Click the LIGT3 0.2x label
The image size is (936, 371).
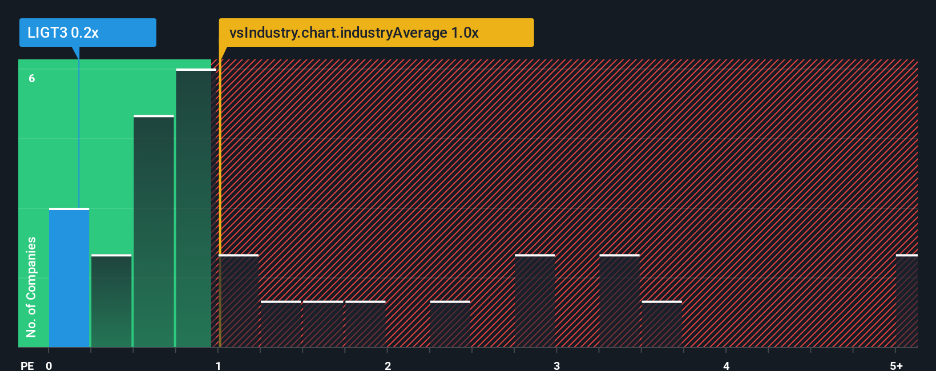87,33
